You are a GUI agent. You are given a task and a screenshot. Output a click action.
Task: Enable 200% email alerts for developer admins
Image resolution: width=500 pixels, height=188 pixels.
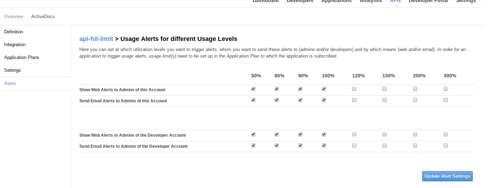coord(415,146)
